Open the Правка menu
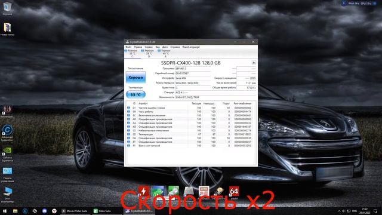 tap(138, 47)
